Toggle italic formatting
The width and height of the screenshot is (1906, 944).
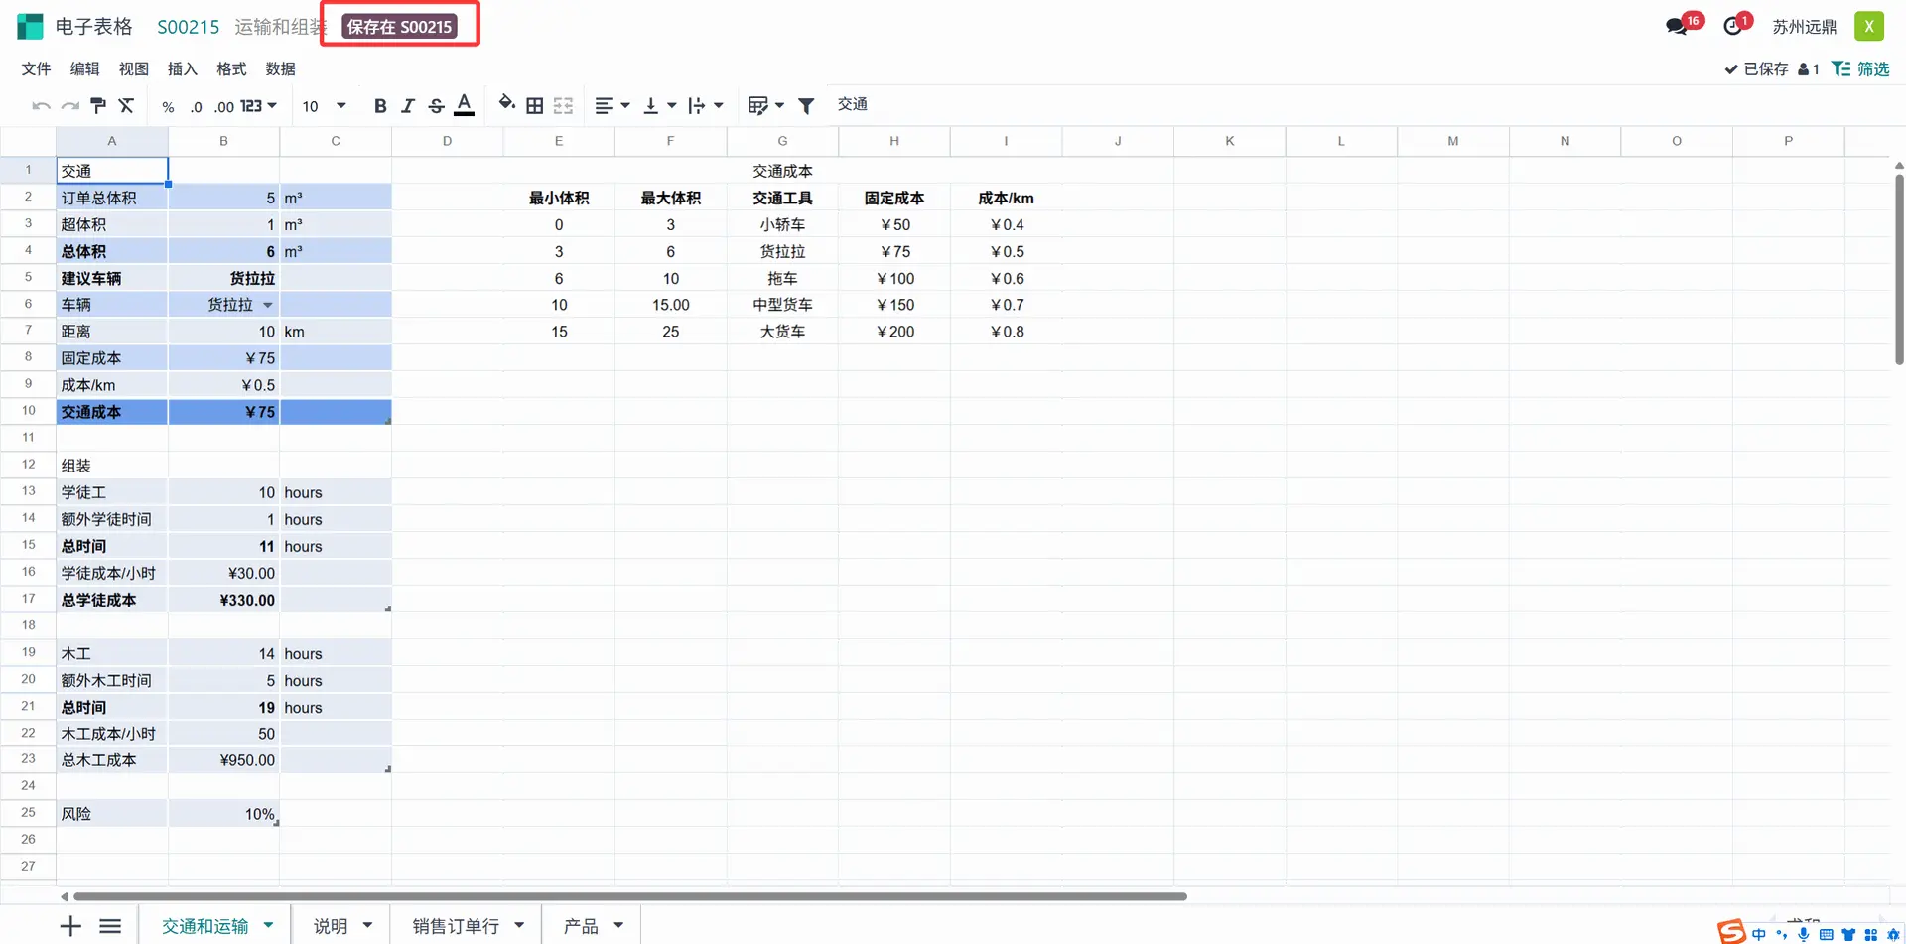point(408,106)
